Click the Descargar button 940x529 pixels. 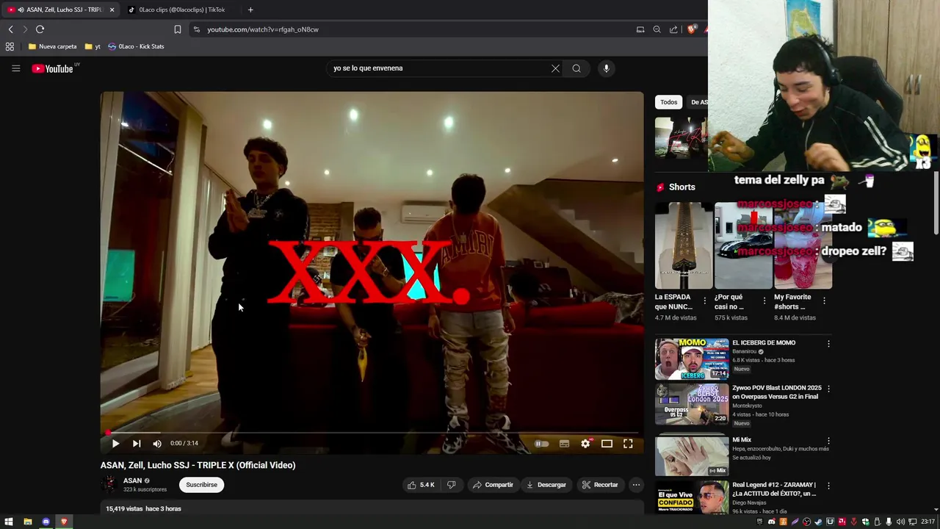click(546, 485)
